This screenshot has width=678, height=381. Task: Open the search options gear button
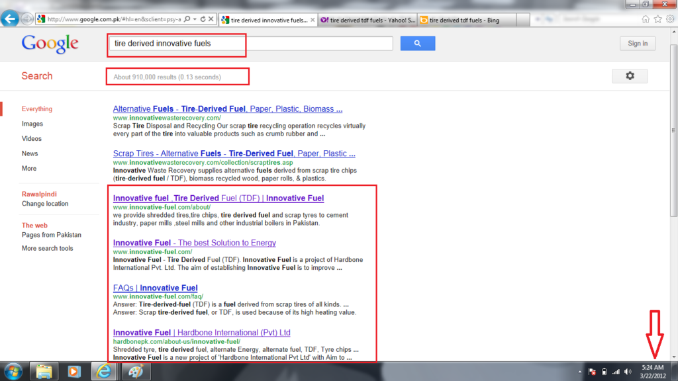[630, 76]
